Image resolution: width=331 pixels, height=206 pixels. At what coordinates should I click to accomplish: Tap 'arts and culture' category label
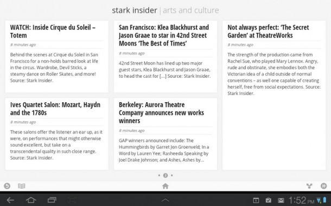(191, 10)
